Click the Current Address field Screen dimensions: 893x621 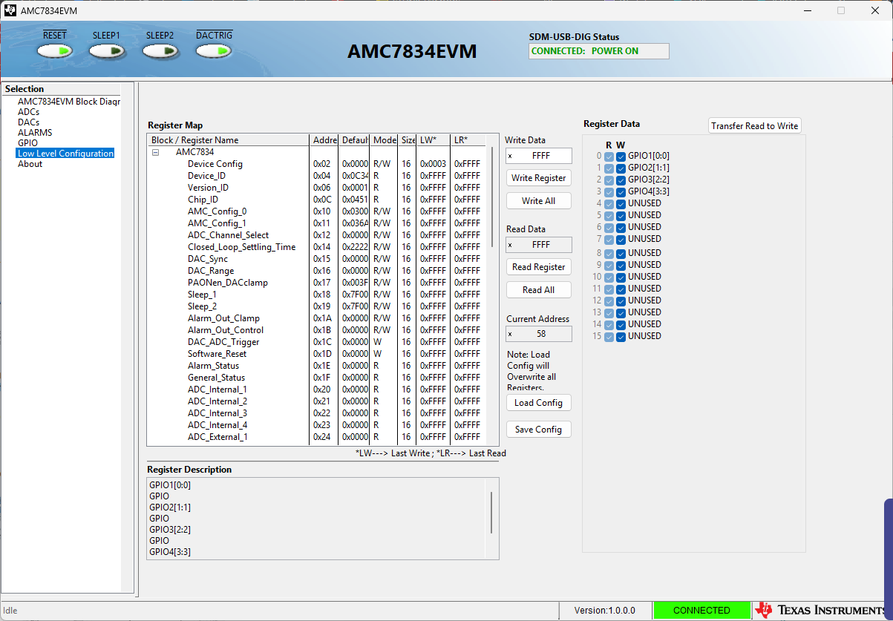point(539,334)
